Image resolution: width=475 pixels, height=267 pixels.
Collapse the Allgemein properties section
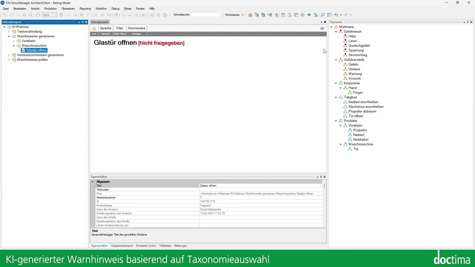pos(93,182)
